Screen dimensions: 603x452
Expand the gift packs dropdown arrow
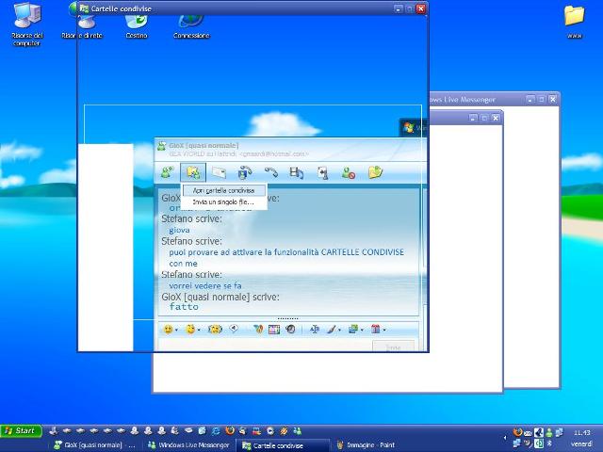point(384,330)
